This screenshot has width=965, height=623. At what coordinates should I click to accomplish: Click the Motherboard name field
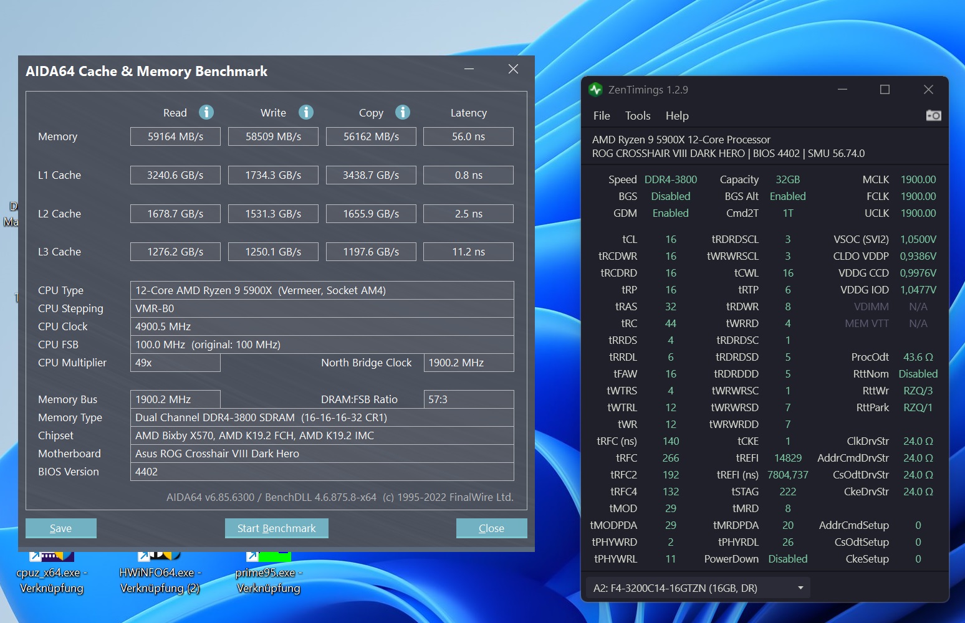(322, 454)
